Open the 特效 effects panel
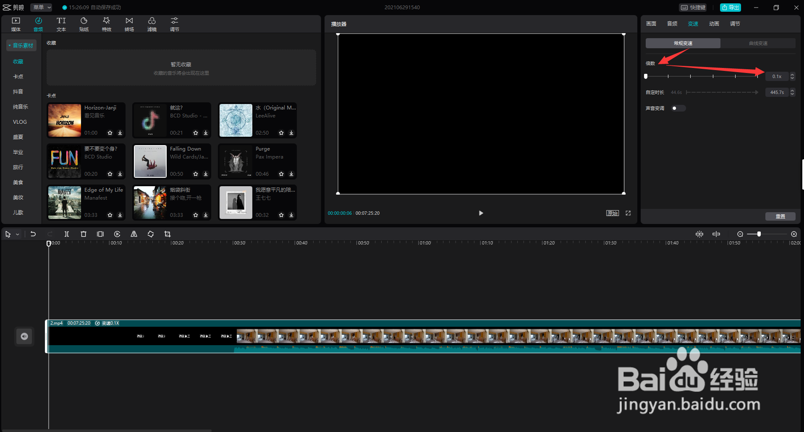This screenshot has height=432, width=804. click(x=107, y=24)
